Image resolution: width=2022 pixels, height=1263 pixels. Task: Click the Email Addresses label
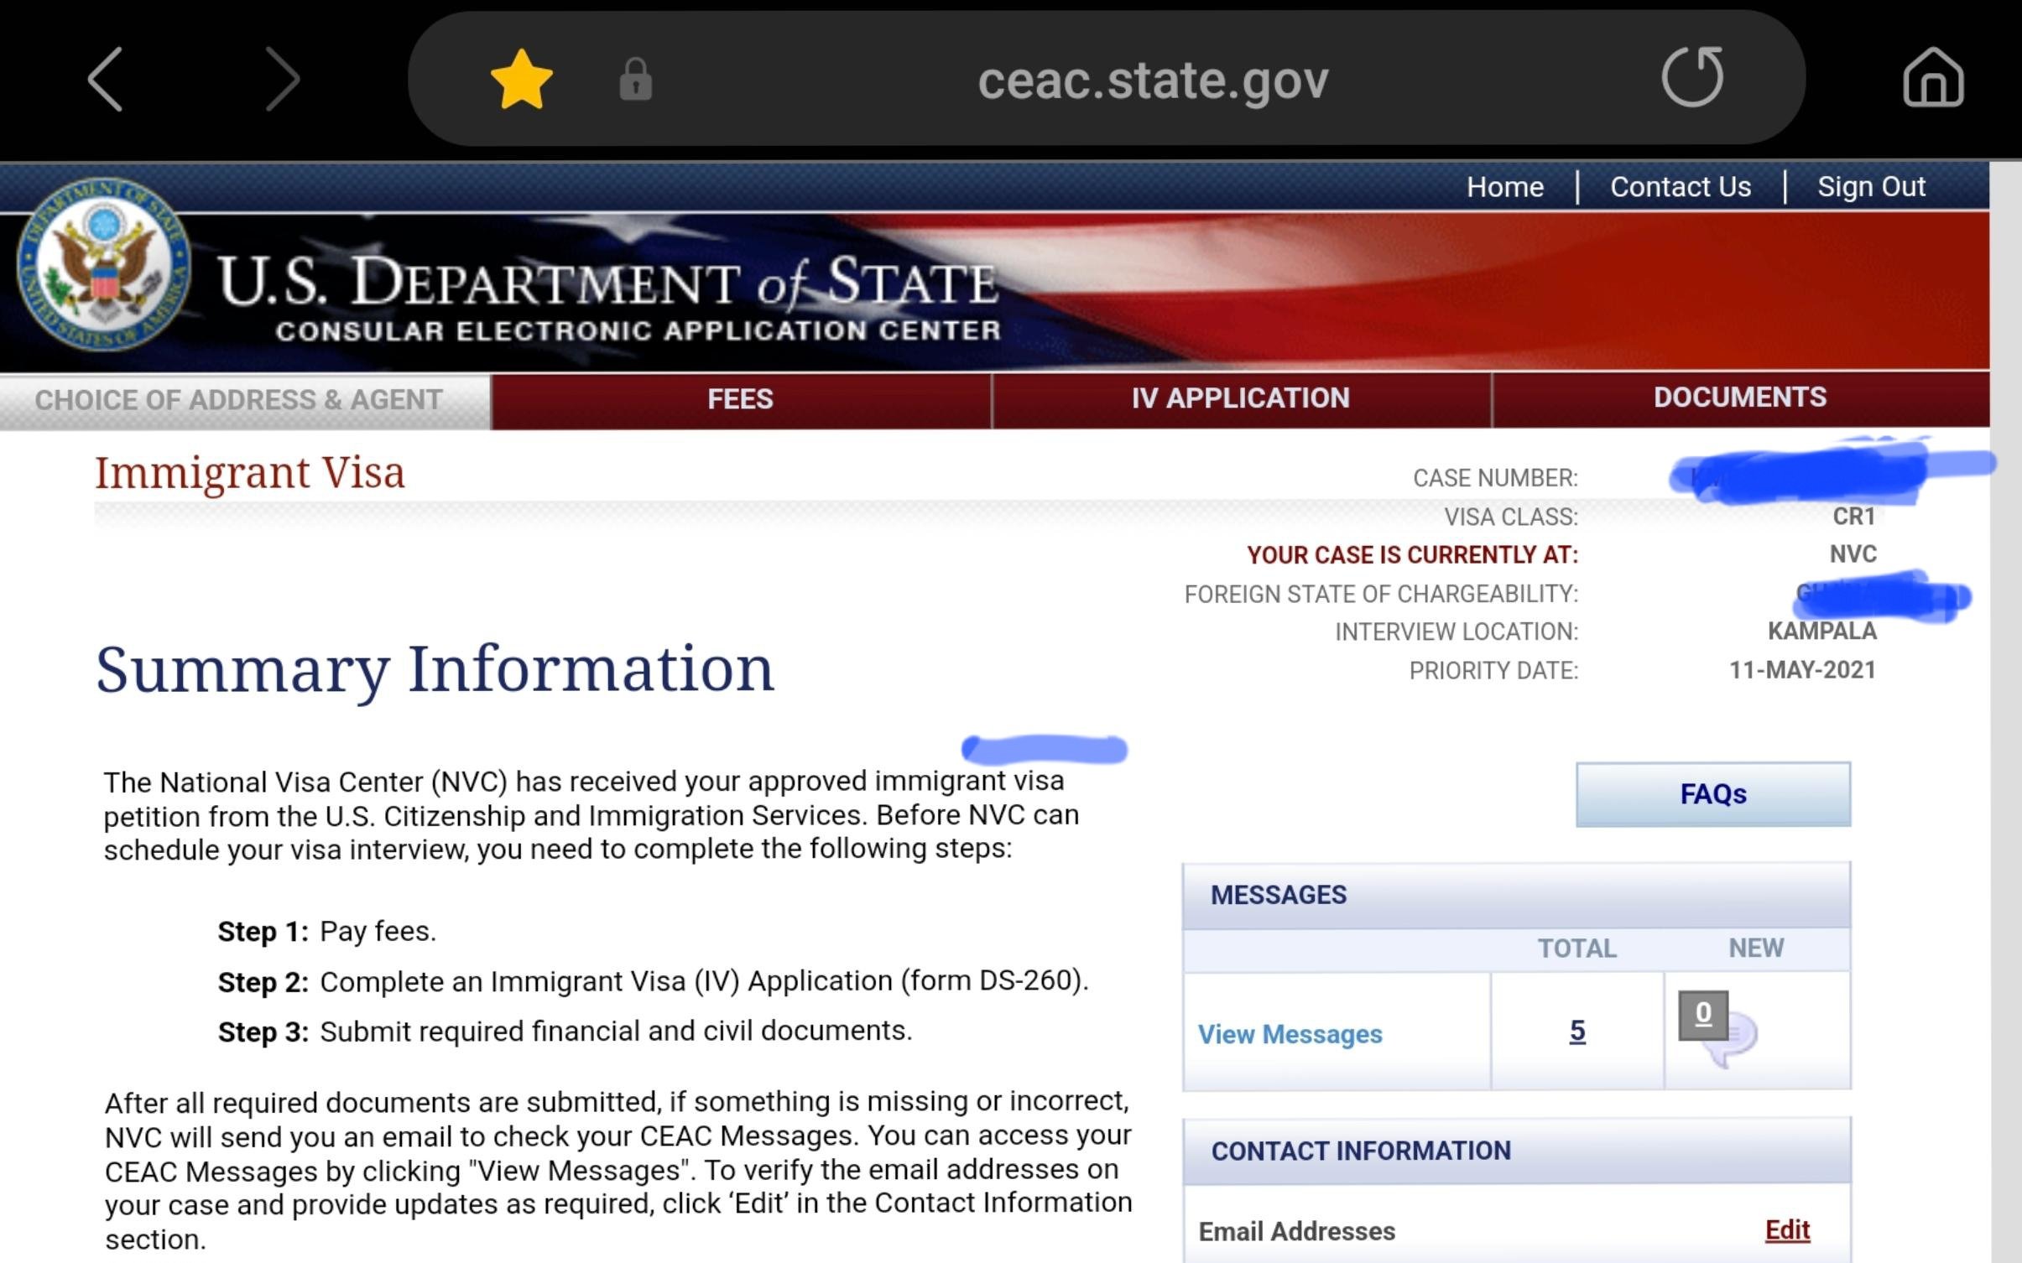coord(1297,1231)
